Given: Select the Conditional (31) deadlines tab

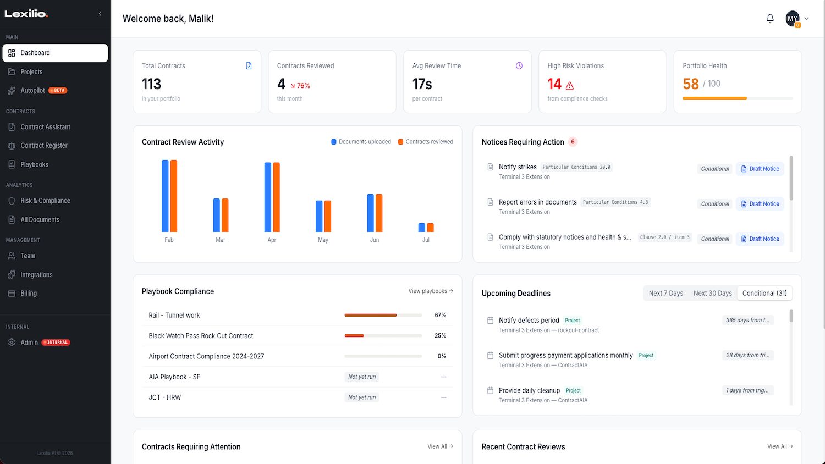Looking at the screenshot, I should coord(765,294).
